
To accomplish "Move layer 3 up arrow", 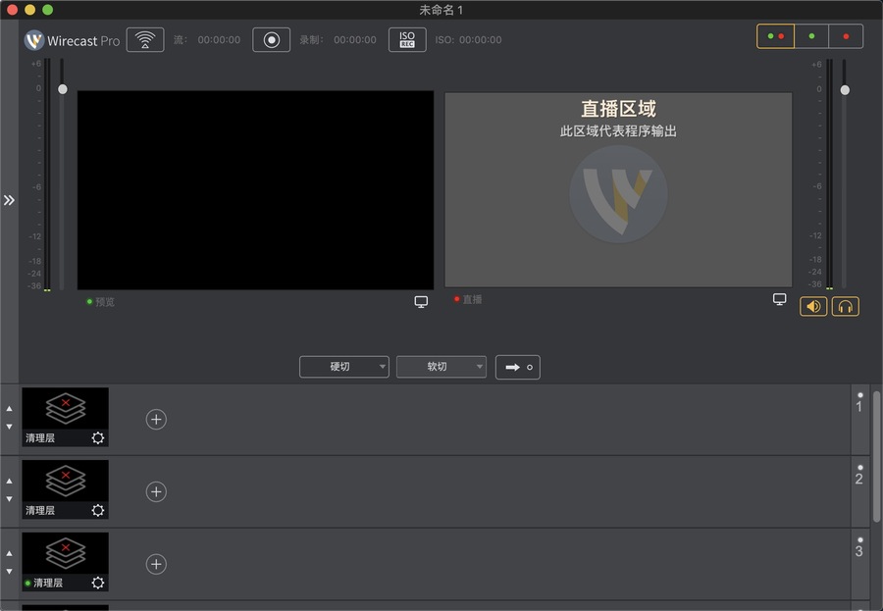I will pyautogui.click(x=9, y=553).
